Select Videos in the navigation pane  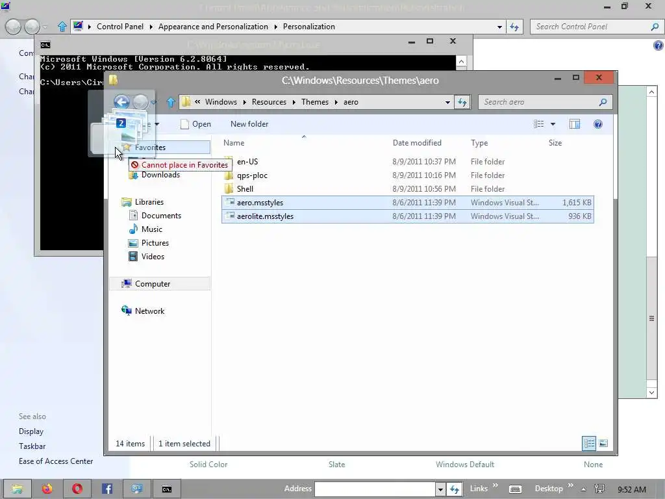click(153, 256)
